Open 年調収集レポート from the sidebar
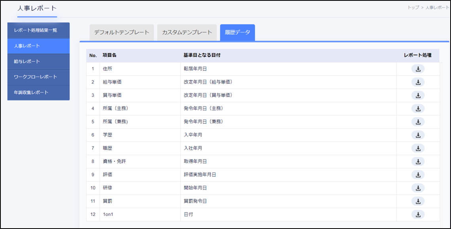 [38, 93]
